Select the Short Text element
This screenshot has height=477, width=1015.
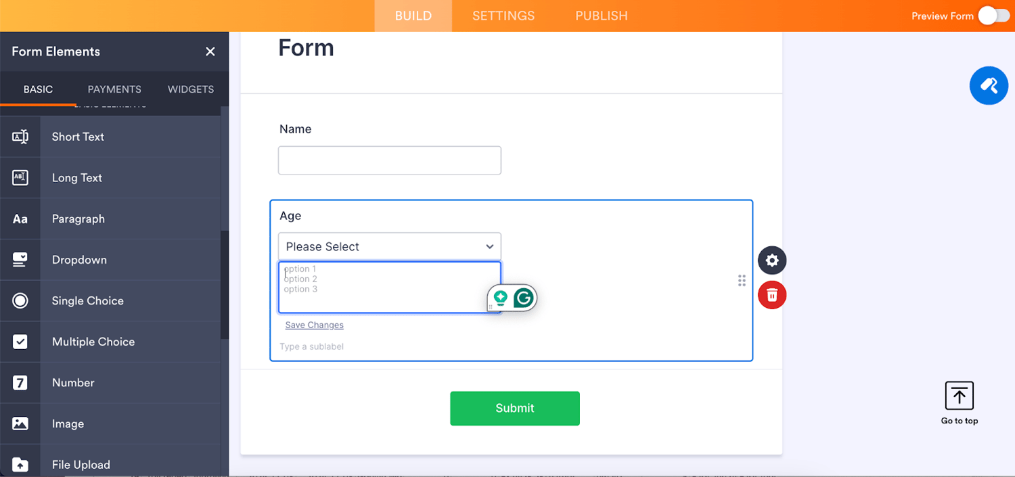tap(78, 136)
